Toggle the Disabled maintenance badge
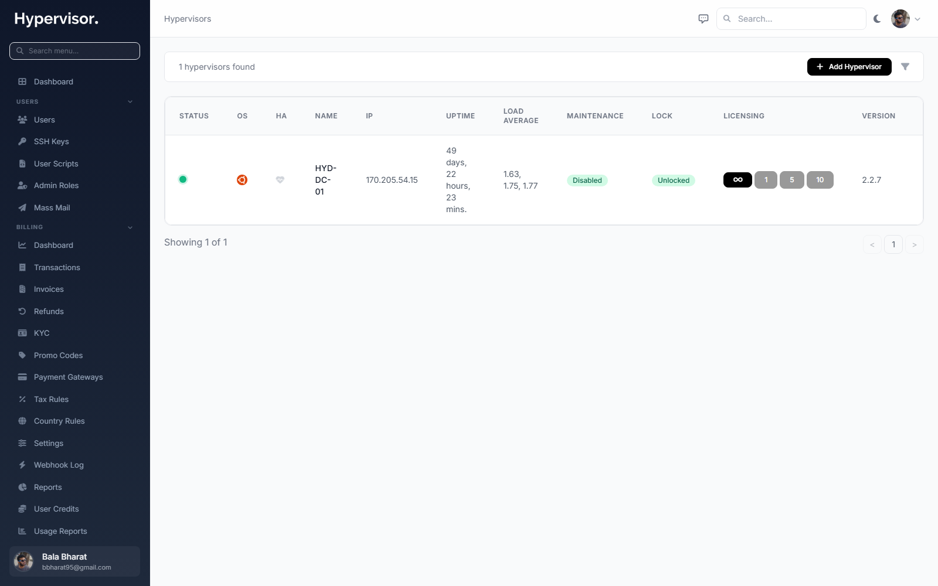This screenshot has height=586, width=938. (x=587, y=180)
